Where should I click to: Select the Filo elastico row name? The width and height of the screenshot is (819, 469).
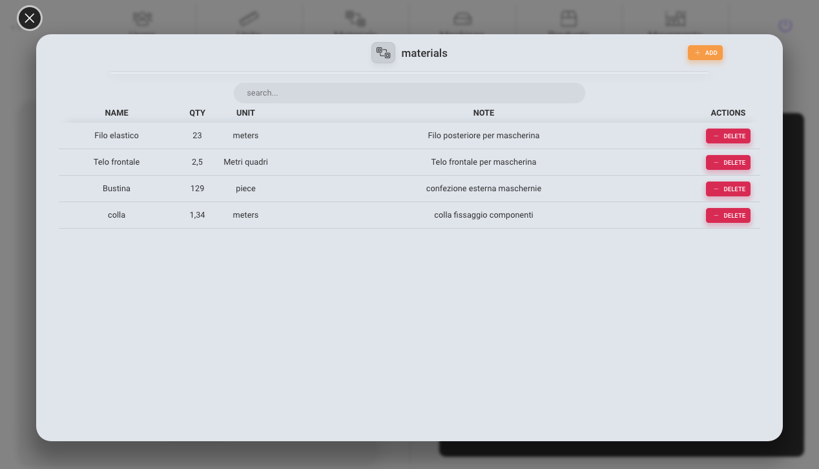click(x=116, y=136)
